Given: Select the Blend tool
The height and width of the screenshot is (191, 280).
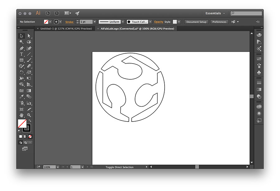Looking at the screenshot, I should (29, 97).
